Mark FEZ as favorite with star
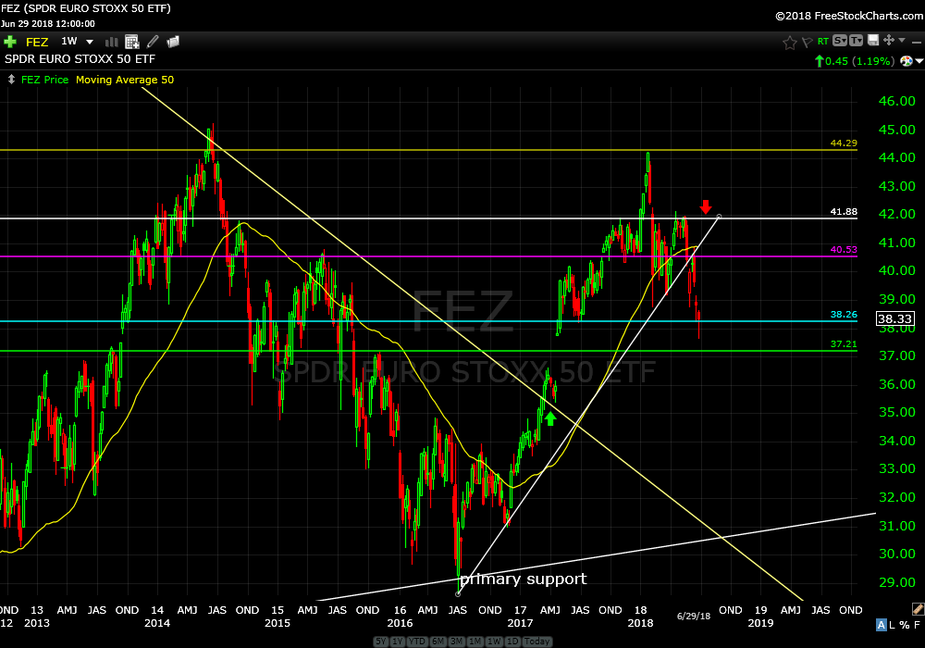 [x=789, y=42]
